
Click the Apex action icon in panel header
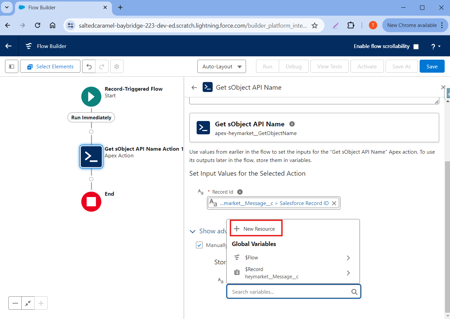[x=208, y=87]
